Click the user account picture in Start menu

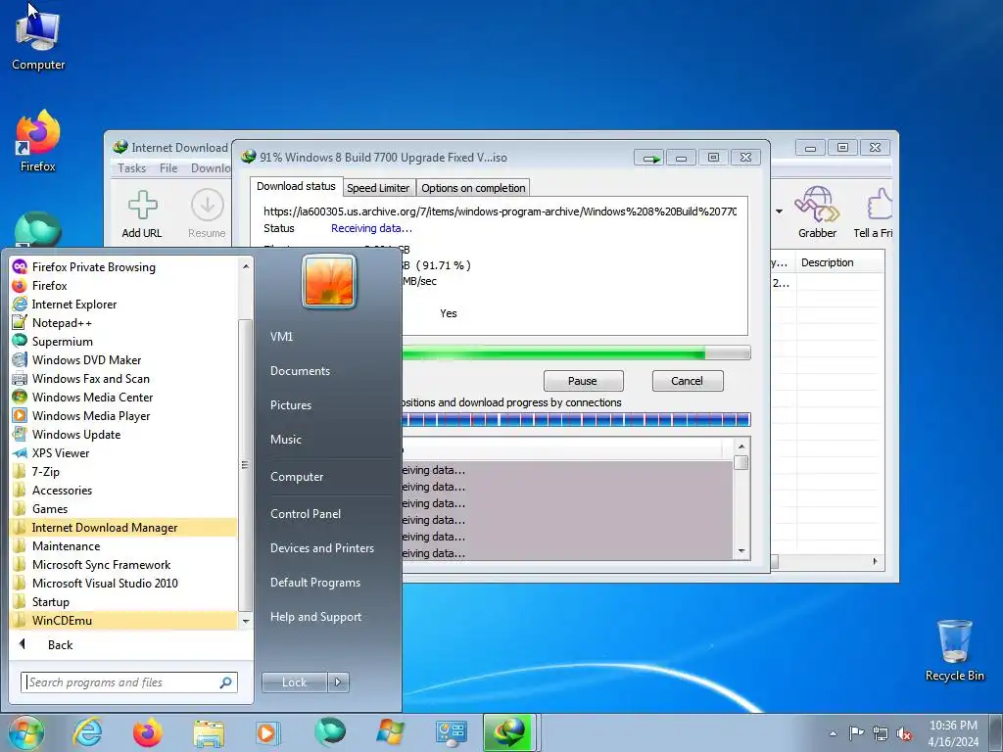[329, 281]
